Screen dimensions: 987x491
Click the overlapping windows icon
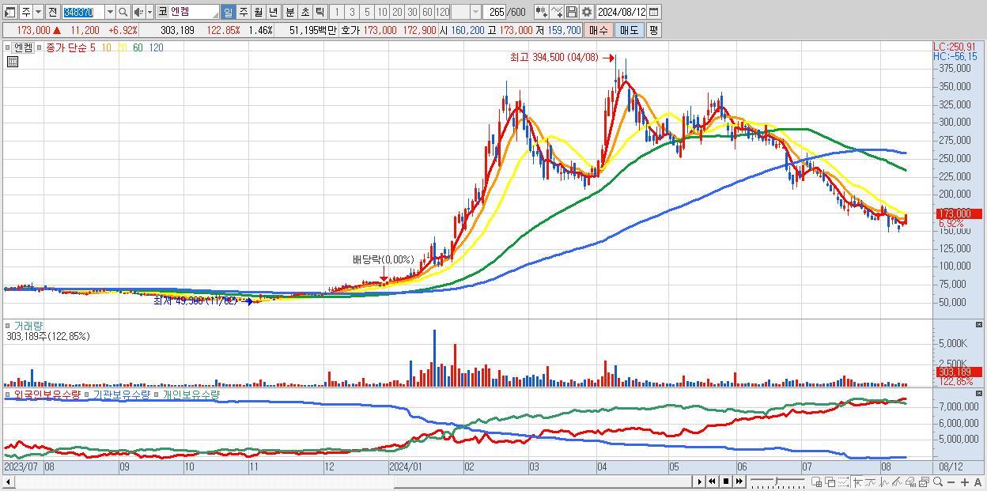coord(830,482)
